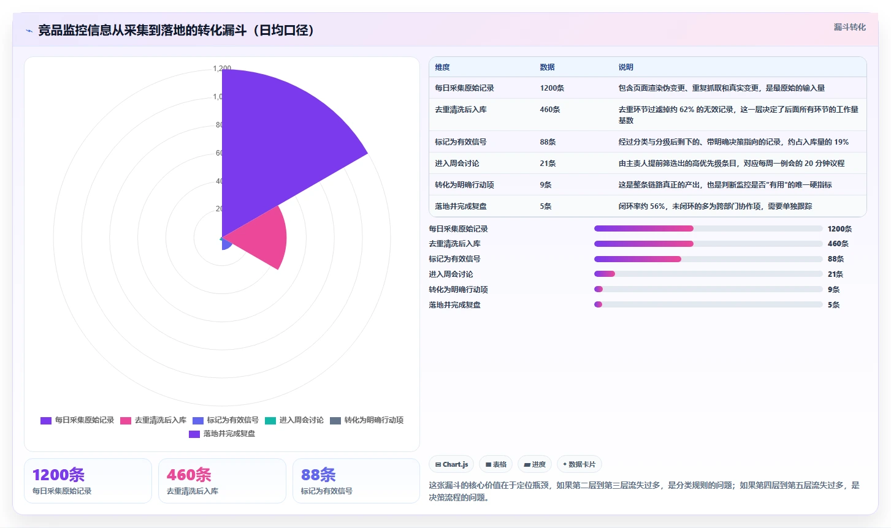Viewport: 891px width, 528px height.
Task: Click the progress bar for 落地并完成复盘
Action: 708,304
